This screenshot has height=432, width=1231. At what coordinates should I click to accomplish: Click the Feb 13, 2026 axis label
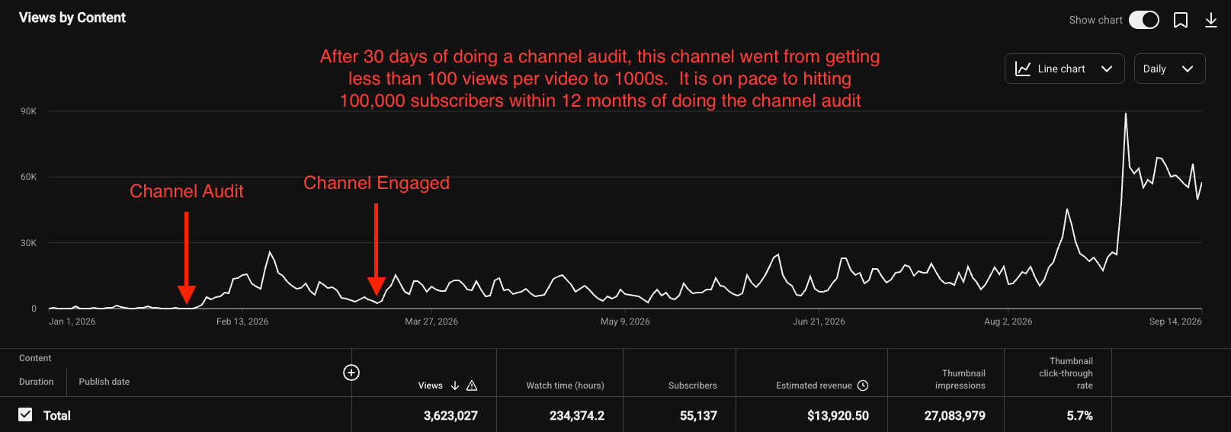click(x=242, y=322)
